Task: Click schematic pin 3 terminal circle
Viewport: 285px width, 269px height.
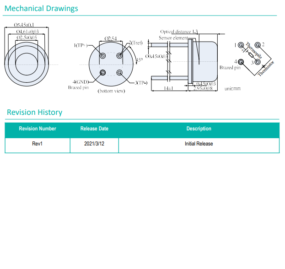Action: pos(258,61)
